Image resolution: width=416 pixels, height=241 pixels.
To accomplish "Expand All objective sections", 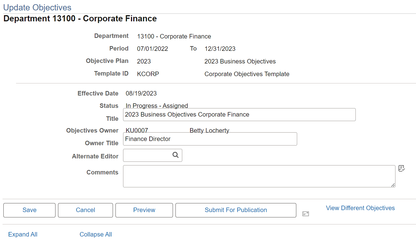I will pos(23,234).
